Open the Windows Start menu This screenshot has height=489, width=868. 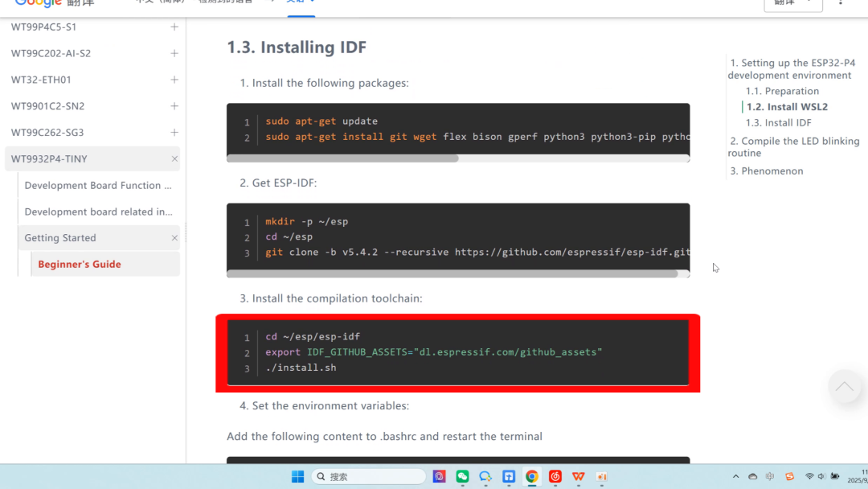coord(298,477)
